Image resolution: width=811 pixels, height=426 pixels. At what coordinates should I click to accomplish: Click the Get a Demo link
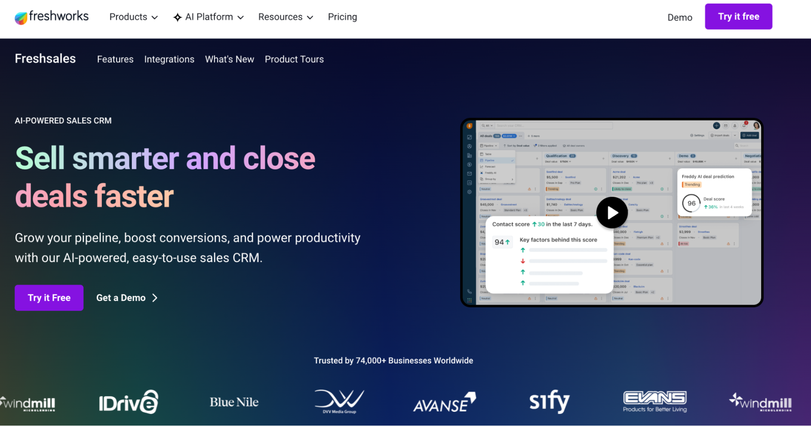coord(127,298)
